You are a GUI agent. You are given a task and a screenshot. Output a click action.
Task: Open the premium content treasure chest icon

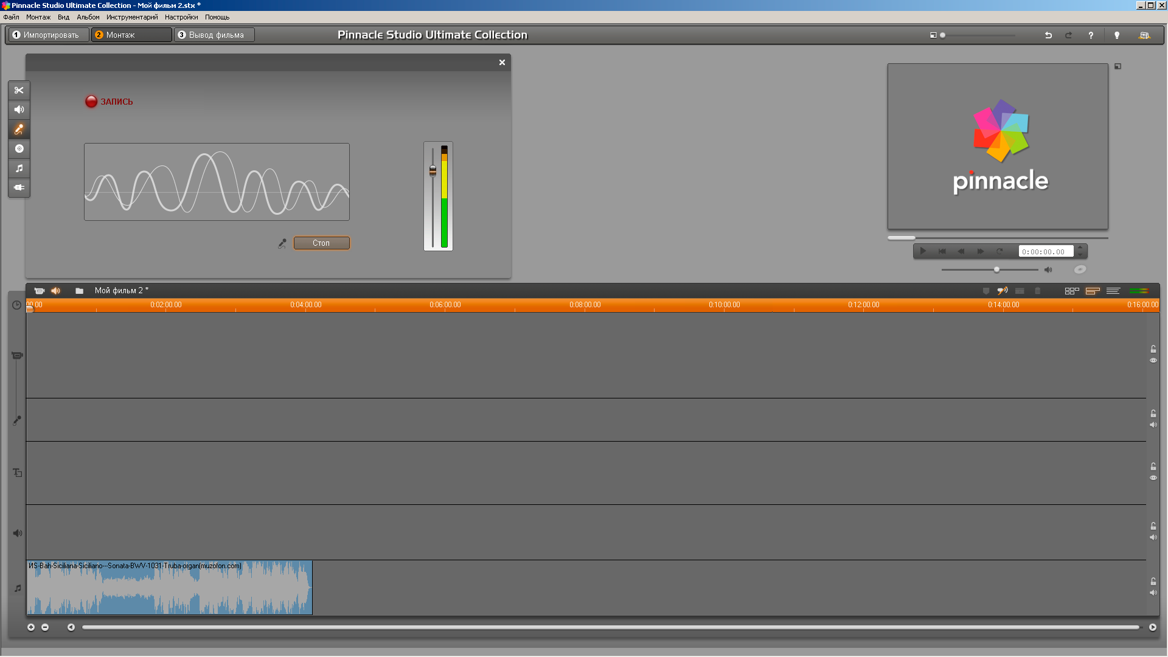tap(1144, 35)
